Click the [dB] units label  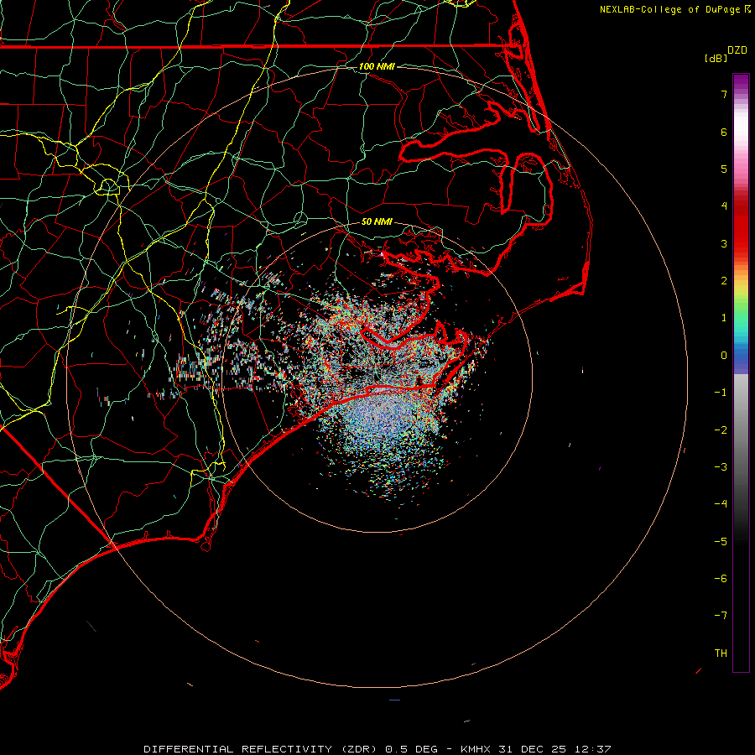(x=716, y=58)
